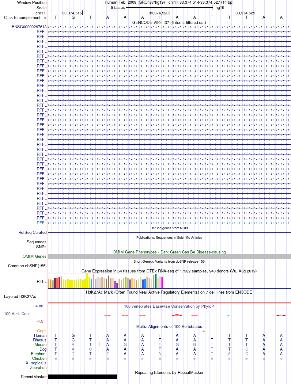This screenshot has height=384, width=291.
Task: Select the Human species row label
Action: tap(40, 336)
